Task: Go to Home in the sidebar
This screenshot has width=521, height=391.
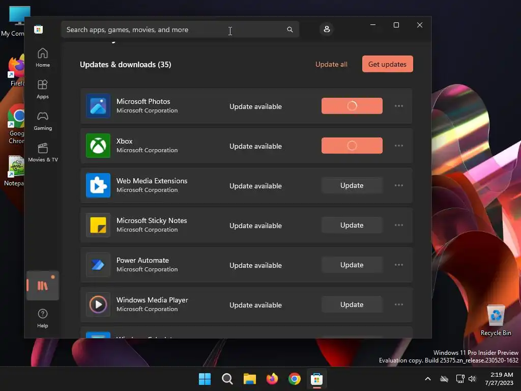Action: (x=43, y=58)
